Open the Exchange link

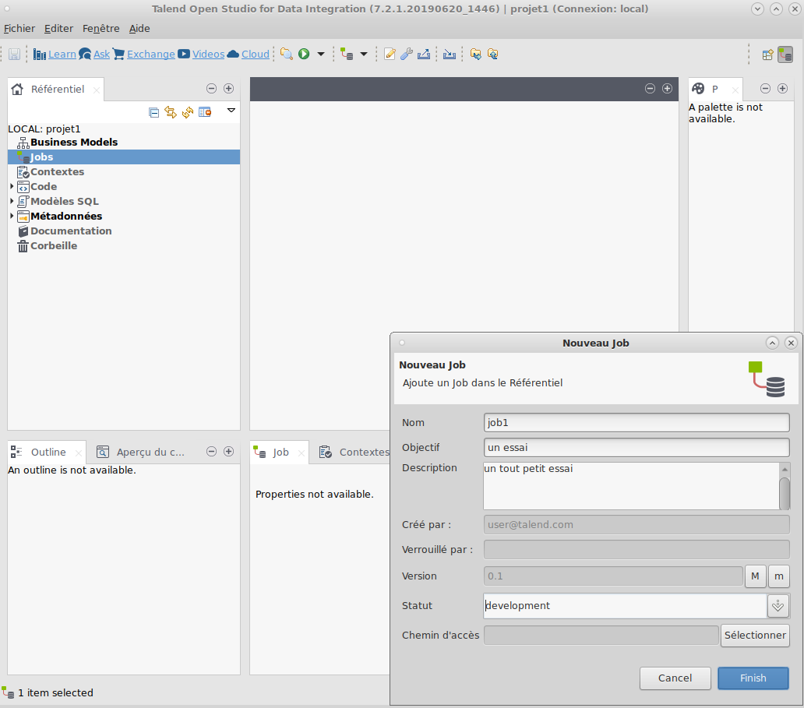click(151, 54)
